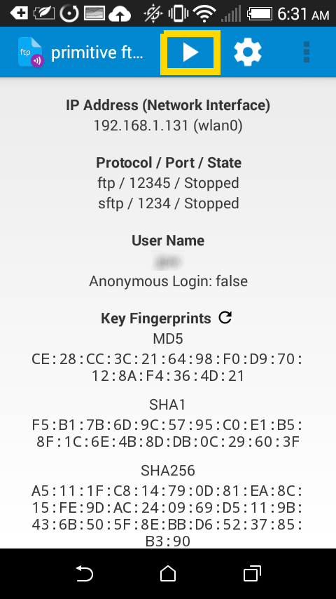The width and height of the screenshot is (336, 599).
Task: Tap the Wi-Fi status bar icon
Action: pos(205,14)
